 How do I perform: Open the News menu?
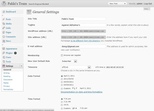8,41
